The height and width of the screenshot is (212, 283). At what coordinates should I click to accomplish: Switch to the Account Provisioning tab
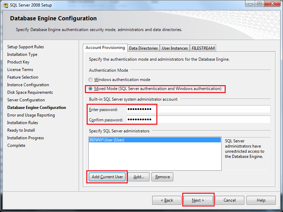(x=105, y=48)
